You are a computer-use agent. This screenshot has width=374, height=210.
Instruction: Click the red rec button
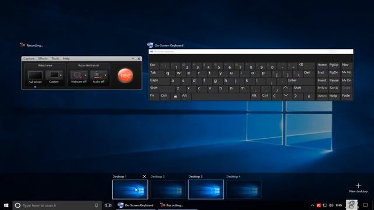coord(125,75)
